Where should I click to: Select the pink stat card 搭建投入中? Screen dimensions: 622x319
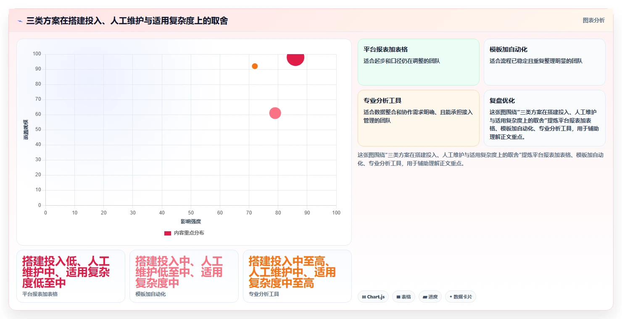(184, 276)
